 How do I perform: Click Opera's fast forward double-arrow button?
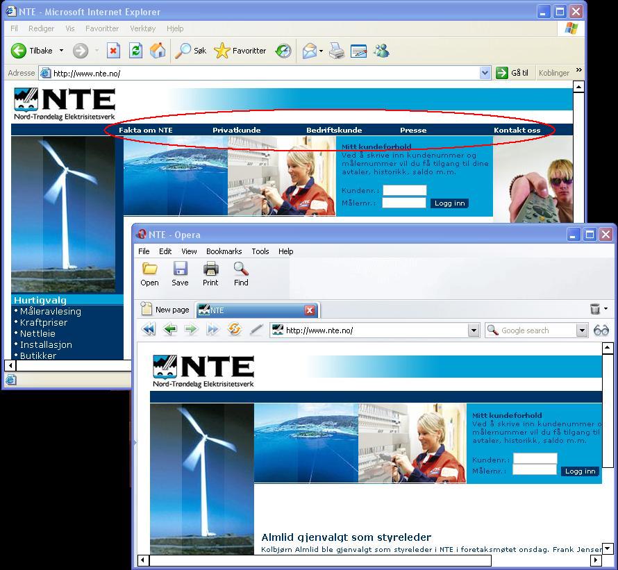point(212,330)
